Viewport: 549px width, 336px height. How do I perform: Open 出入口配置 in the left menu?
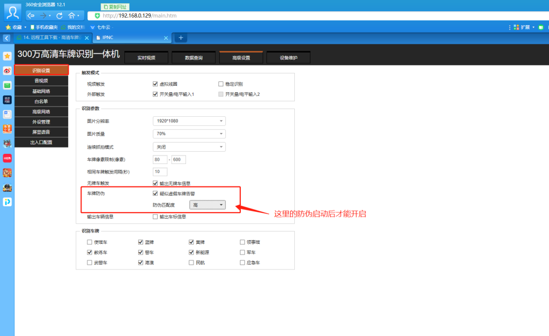click(41, 143)
